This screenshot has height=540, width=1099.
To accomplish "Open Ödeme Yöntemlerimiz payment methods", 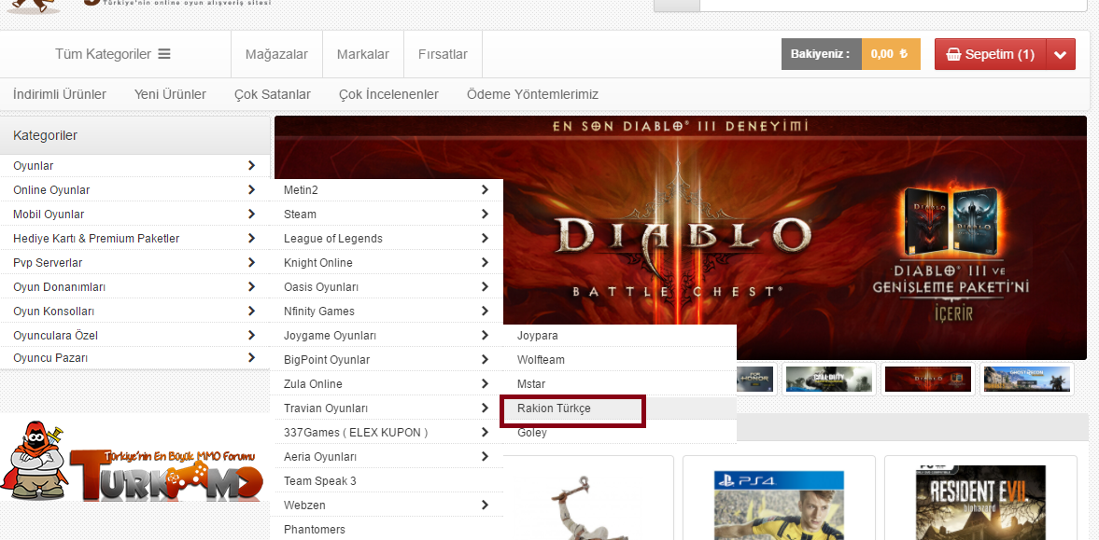I will pos(532,94).
